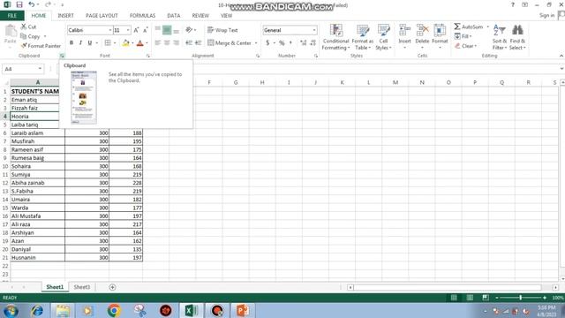Click the Clear button
Viewport: 565px width, 318px height.
click(465, 46)
